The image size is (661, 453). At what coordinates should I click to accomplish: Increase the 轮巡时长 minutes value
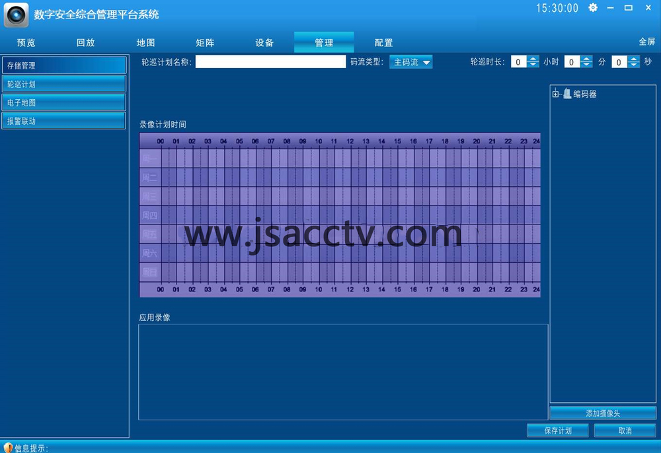point(586,59)
